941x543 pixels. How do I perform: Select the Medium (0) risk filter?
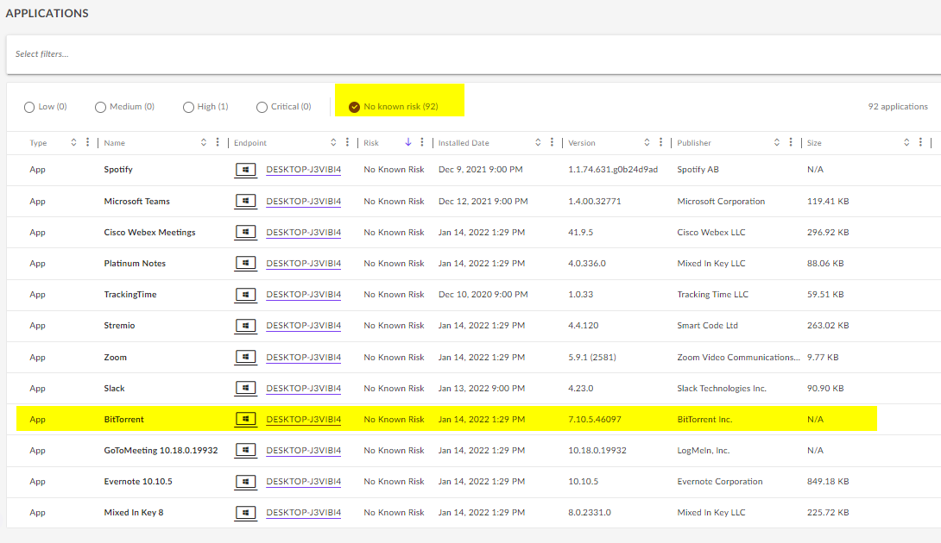coord(125,107)
